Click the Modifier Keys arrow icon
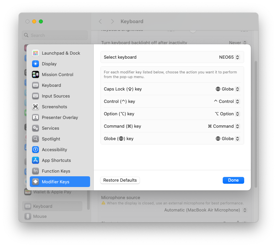This screenshot has height=247, width=277. [x=36, y=182]
